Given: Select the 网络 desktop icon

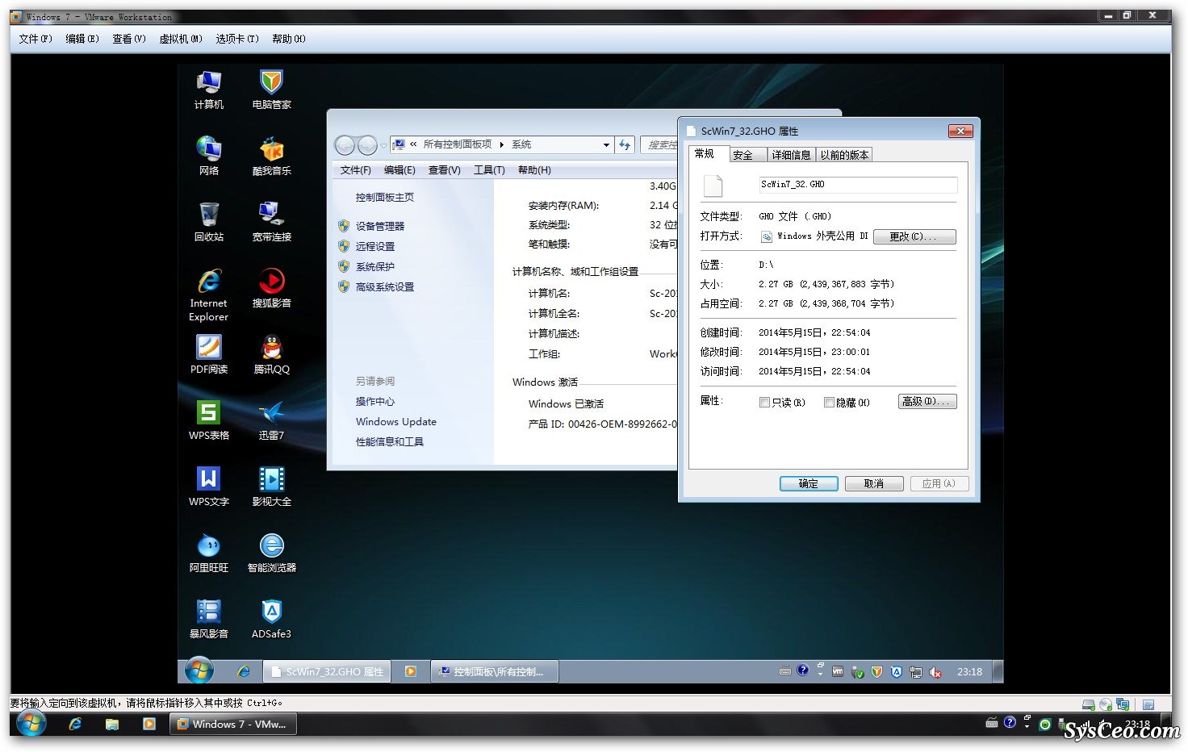Looking at the screenshot, I should [209, 156].
